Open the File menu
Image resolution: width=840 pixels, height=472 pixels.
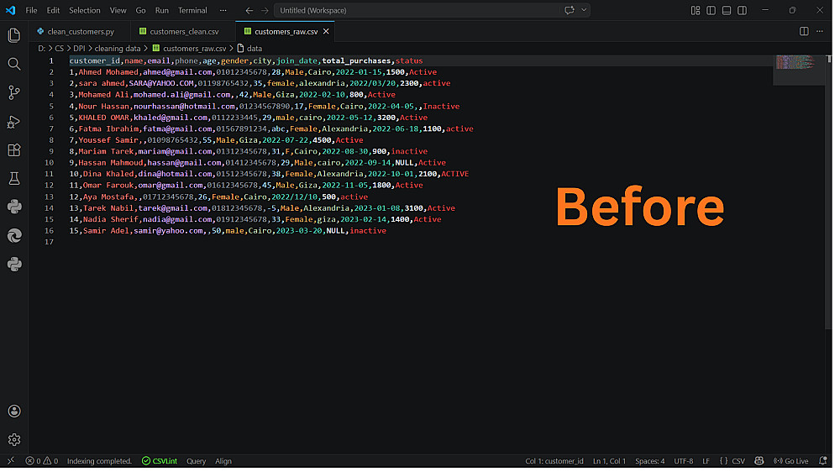32,10
